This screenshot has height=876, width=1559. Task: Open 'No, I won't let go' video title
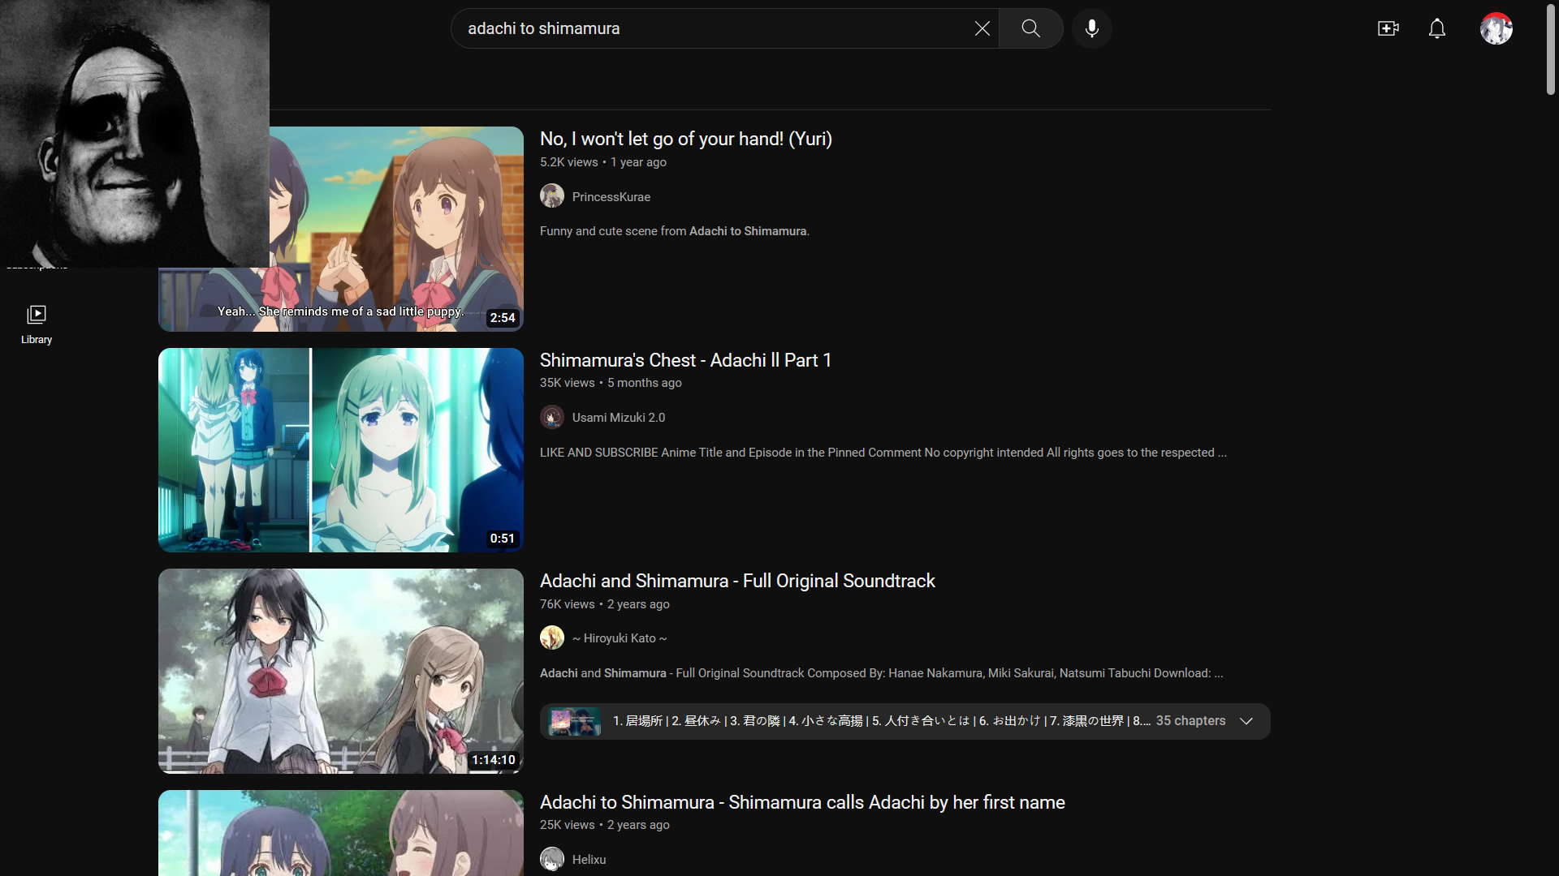[685, 139]
